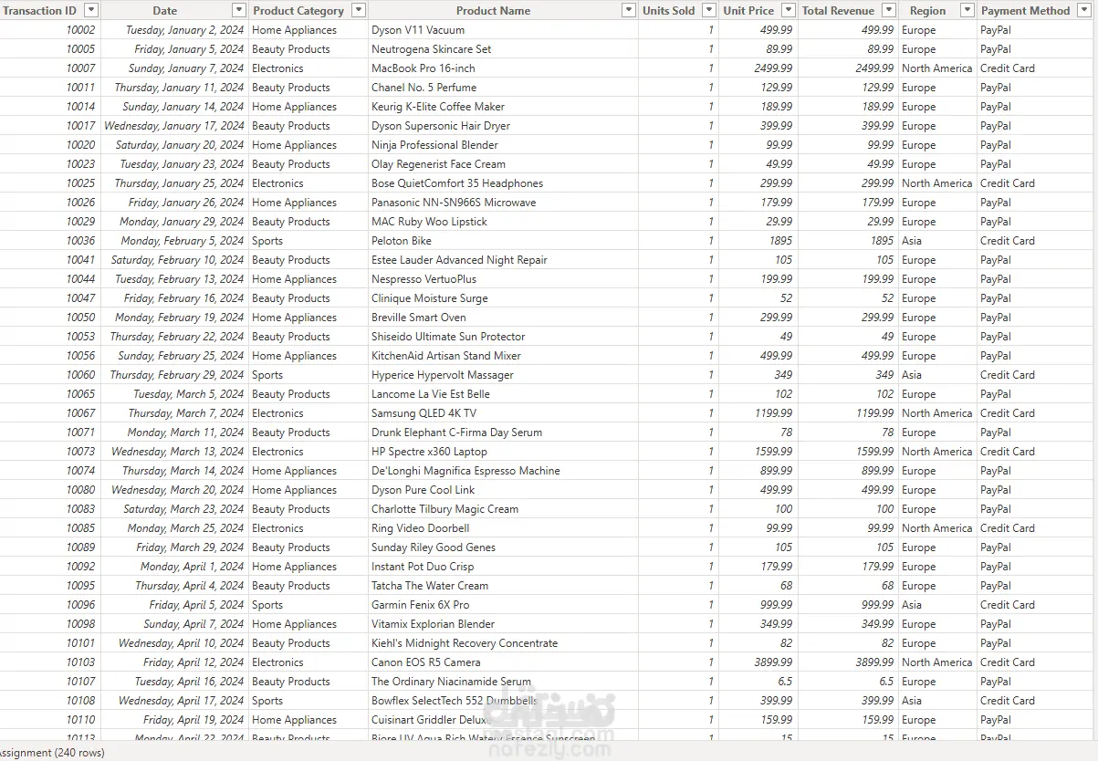Select the Ring Video Doorbell cell
Screen dimensions: 1098x761
503,528
